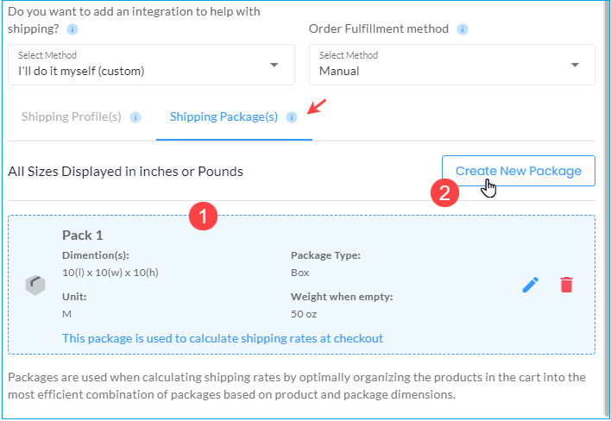
Task: Select the Shipping Package(s) tab
Action: [224, 116]
